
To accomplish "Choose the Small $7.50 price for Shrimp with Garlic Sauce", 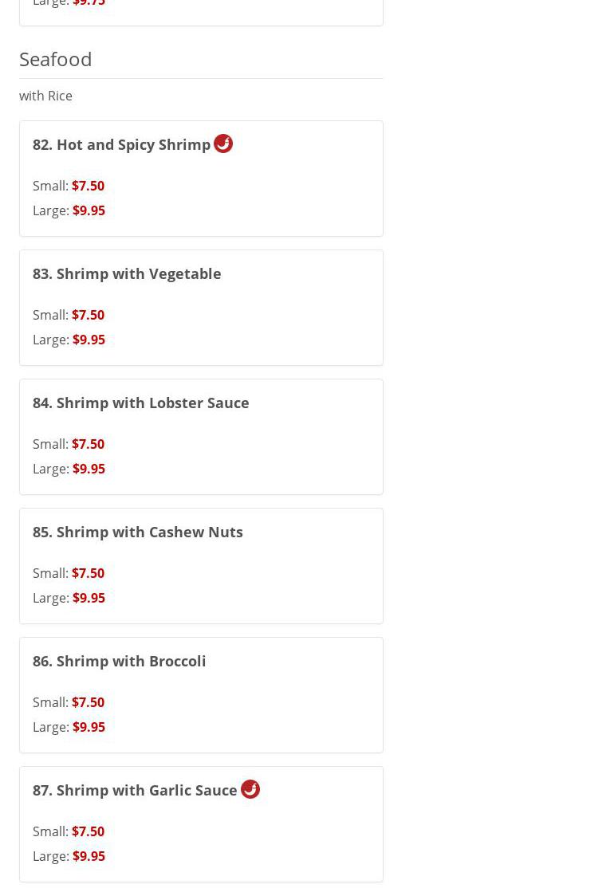I will [88, 831].
